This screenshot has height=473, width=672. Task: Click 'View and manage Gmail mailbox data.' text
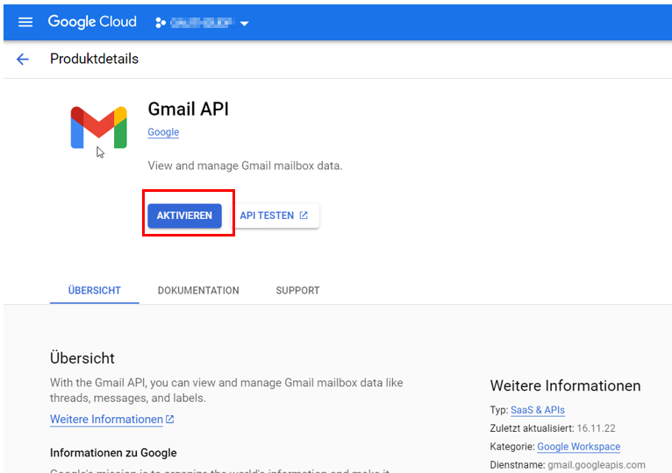point(245,166)
